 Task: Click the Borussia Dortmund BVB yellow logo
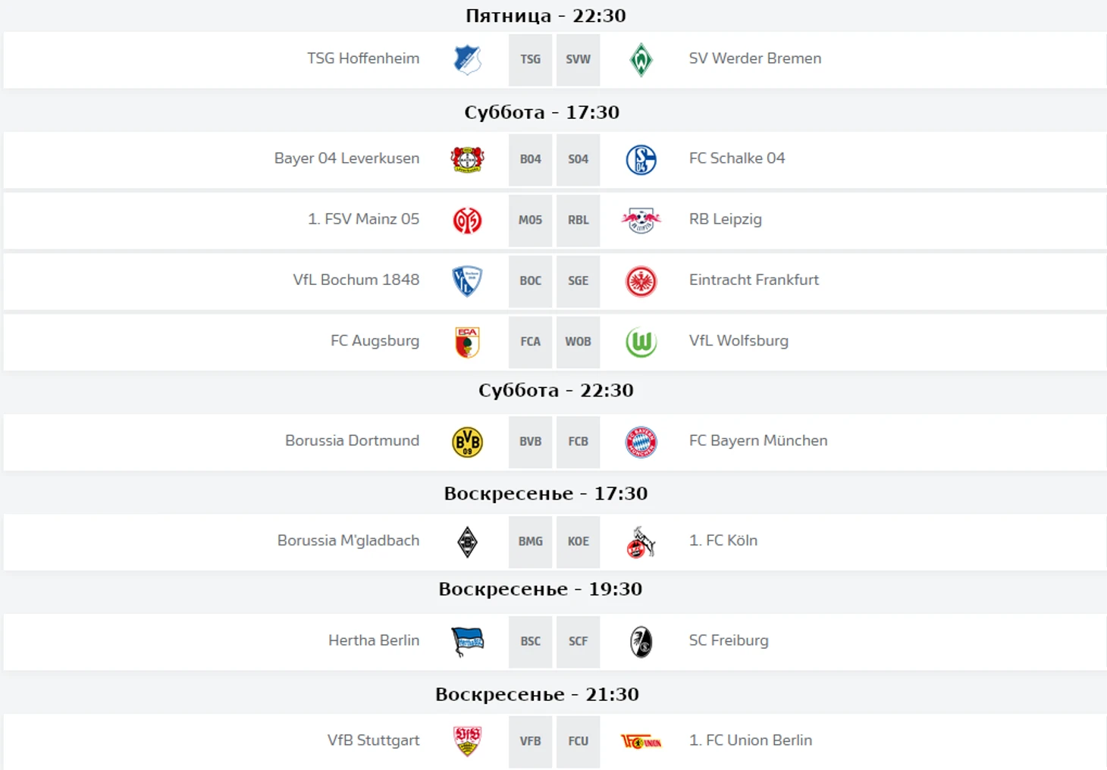467,442
